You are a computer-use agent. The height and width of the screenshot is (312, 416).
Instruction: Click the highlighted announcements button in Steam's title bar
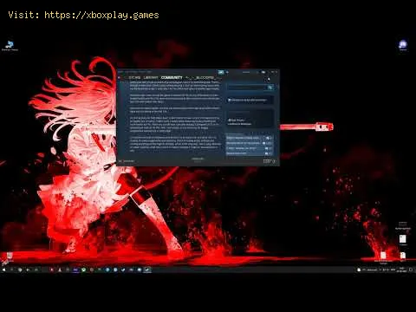[x=221, y=72]
